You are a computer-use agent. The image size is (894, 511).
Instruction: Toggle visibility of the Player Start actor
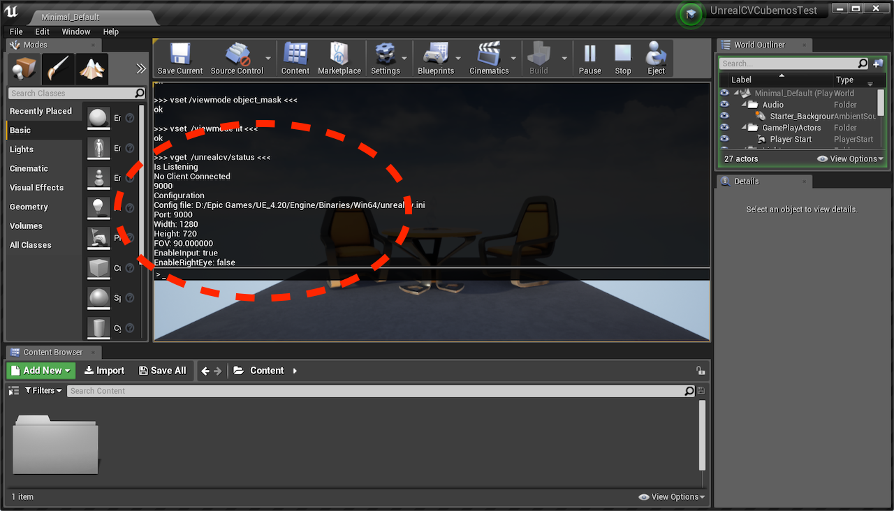pyautogui.click(x=725, y=139)
